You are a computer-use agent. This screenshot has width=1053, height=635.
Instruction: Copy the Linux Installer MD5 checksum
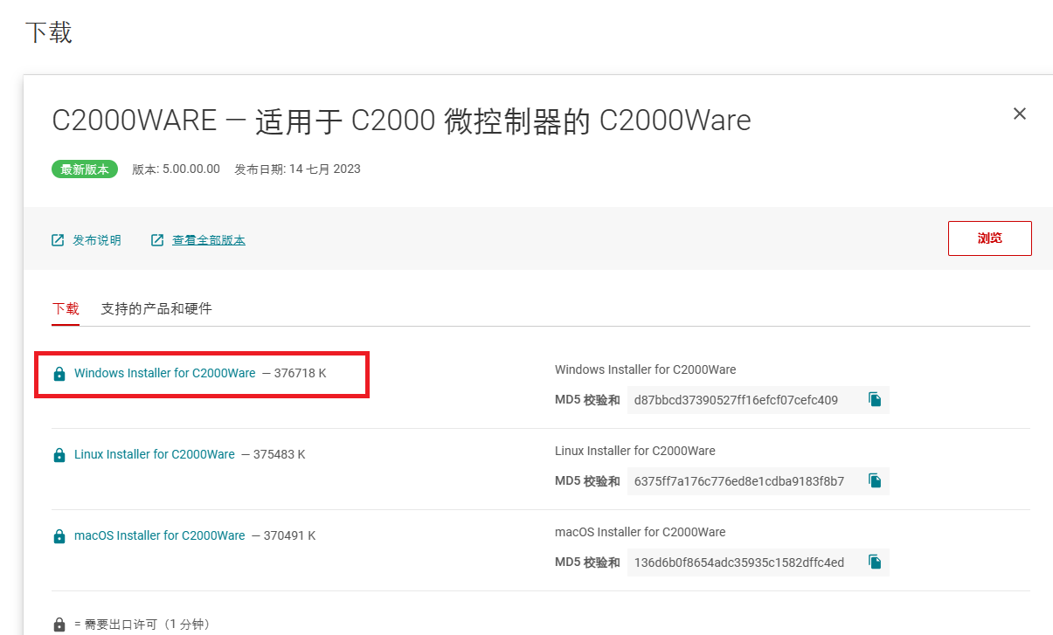tap(875, 480)
